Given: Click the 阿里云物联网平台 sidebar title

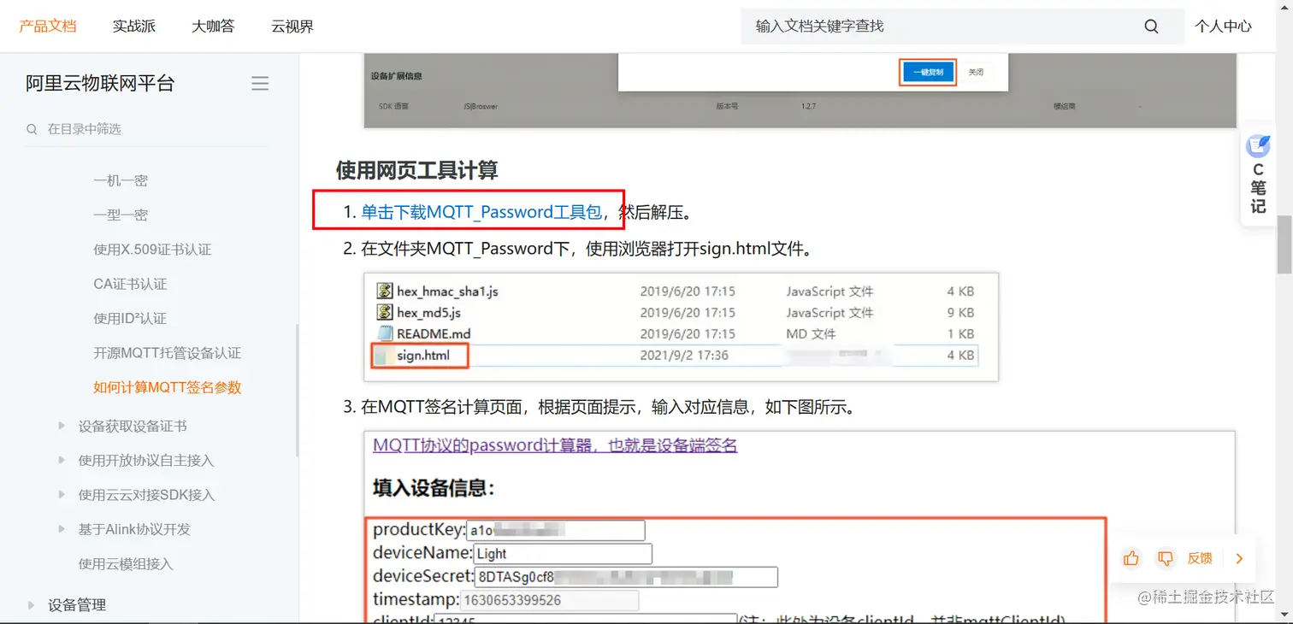Looking at the screenshot, I should (x=100, y=83).
